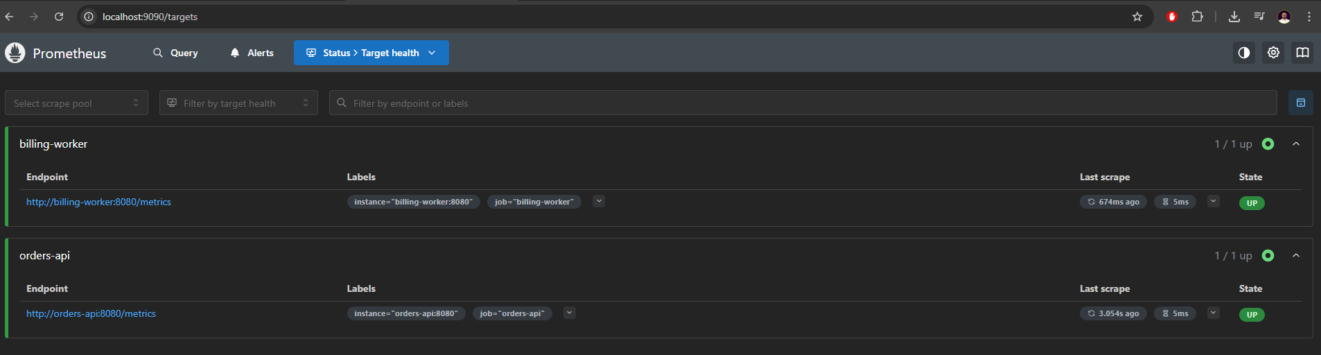The image size is (1321, 355).
Task: Focus the Filter by endpoint or labels field
Action: [x=803, y=103]
